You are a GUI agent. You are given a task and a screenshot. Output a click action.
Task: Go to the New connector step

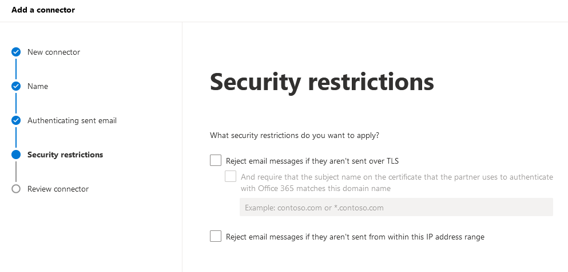(54, 52)
